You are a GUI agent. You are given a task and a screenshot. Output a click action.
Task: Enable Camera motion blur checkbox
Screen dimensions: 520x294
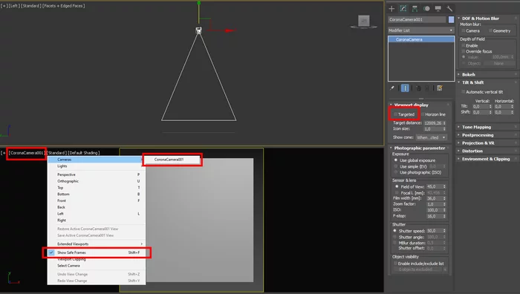[x=464, y=31]
